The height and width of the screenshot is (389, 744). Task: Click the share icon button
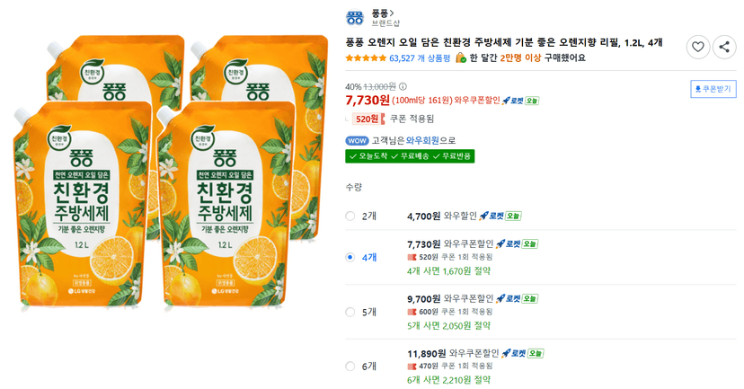point(724,47)
